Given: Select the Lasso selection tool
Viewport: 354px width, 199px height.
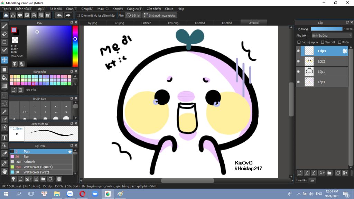Looking at the screenshot, I should pyautogui.click(x=4, y=104).
